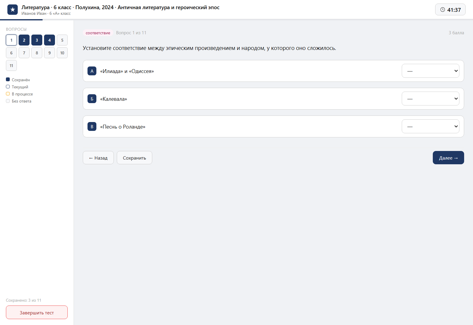Click the «Сохранён» legend marker
This screenshot has width=473, height=325.
tap(8, 79)
